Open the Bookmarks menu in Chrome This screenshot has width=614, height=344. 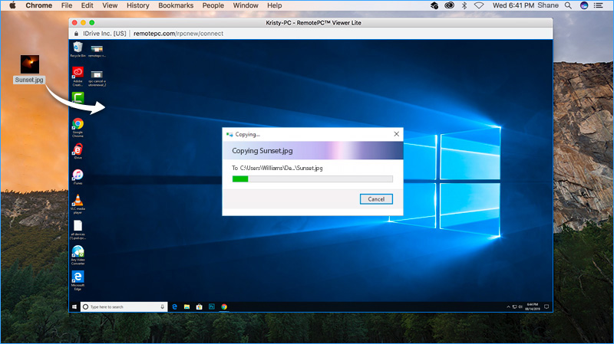(174, 5)
